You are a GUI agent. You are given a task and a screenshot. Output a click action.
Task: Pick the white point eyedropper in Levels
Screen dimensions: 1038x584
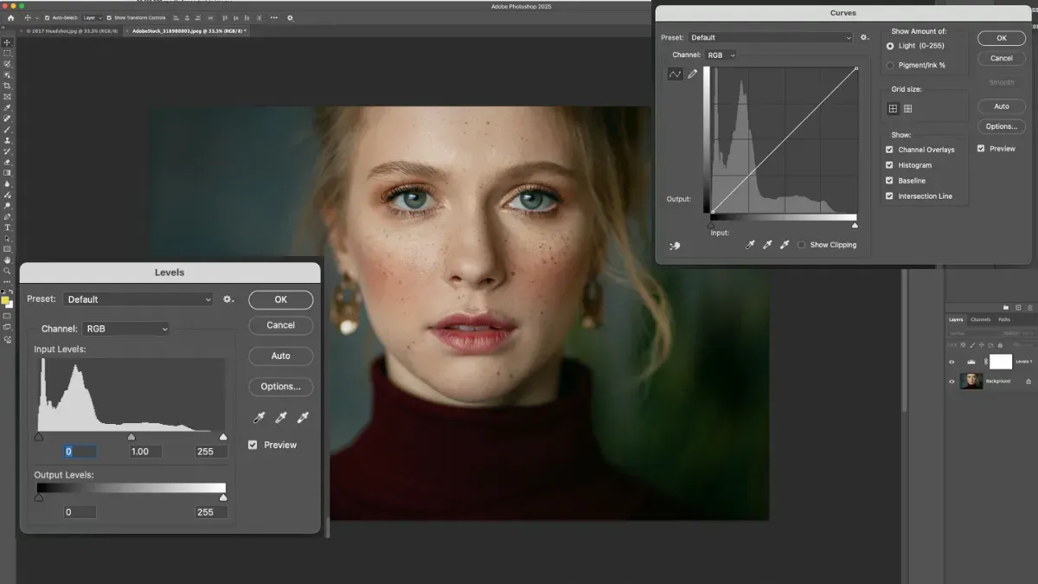point(303,418)
